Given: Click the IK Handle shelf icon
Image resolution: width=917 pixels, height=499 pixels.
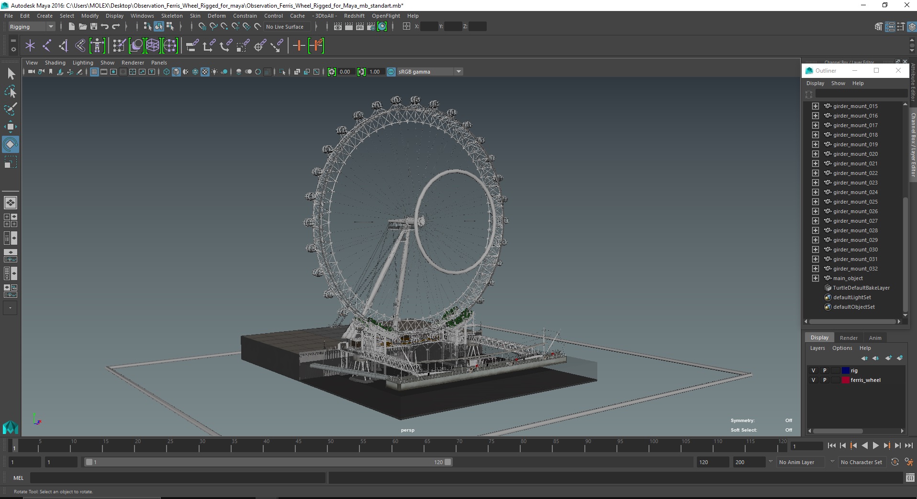Looking at the screenshot, I should [63, 46].
